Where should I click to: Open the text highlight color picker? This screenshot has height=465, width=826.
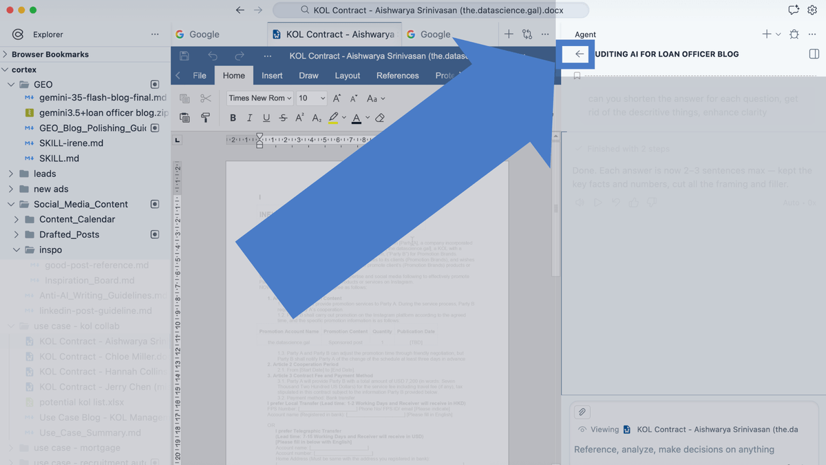pos(343,118)
